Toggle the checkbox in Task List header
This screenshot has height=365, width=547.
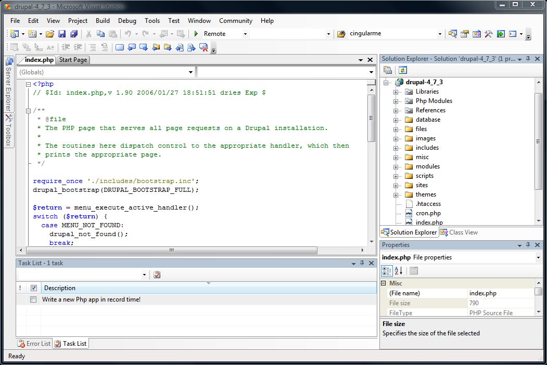[x=34, y=288]
